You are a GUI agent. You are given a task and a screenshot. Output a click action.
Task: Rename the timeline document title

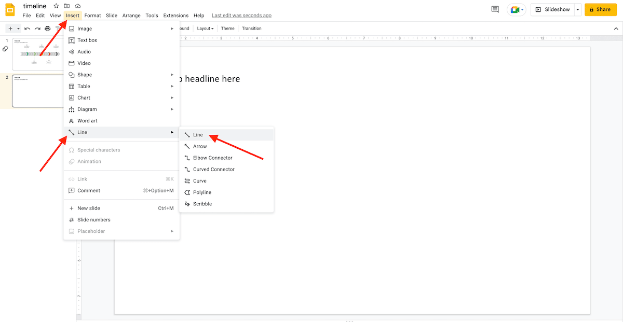point(35,6)
